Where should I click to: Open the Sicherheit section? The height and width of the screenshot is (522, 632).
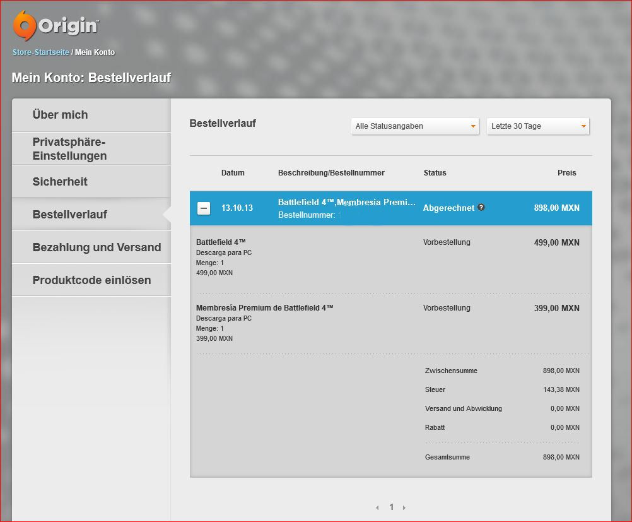[x=91, y=182]
